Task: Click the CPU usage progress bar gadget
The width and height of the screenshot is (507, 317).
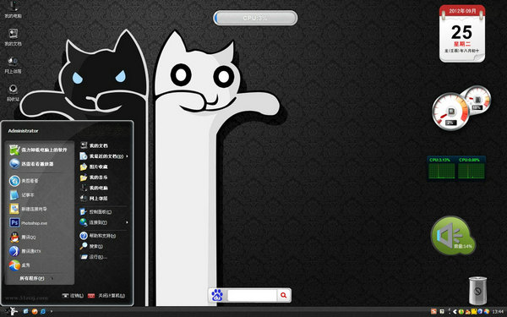Action: 255,18
